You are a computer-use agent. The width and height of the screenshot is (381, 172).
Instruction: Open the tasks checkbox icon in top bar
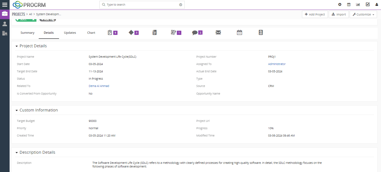click(x=367, y=5)
